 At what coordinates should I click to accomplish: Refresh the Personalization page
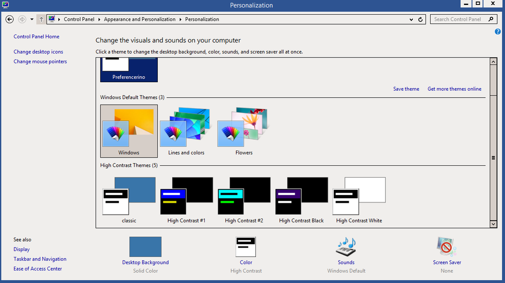[x=420, y=19]
